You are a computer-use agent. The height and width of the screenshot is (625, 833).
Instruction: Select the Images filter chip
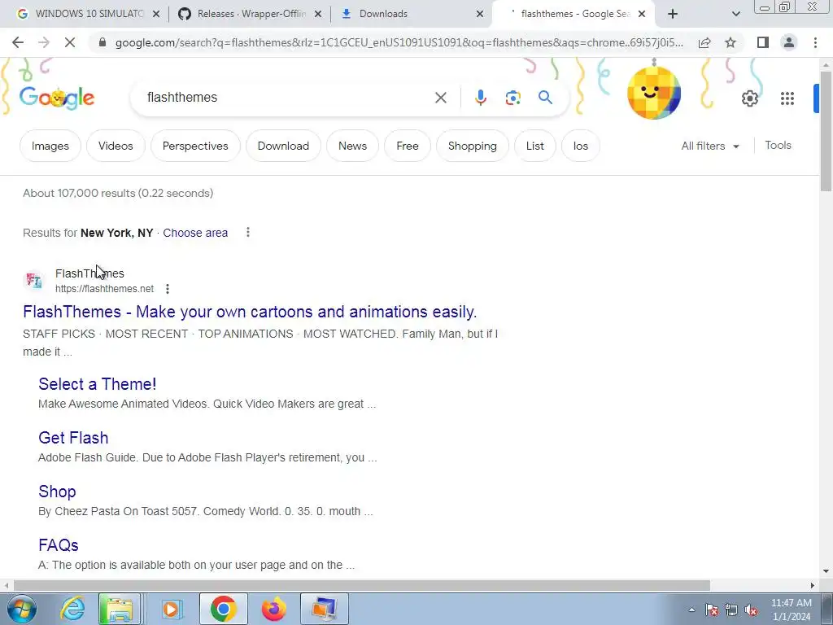pyautogui.click(x=50, y=146)
